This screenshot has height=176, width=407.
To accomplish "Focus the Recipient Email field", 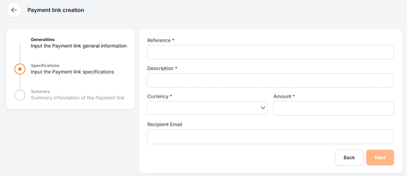I will pos(270,137).
